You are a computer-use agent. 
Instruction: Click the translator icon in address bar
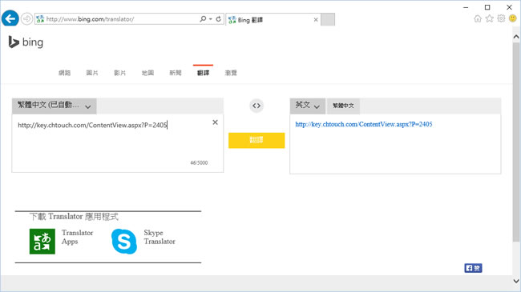tap(40, 19)
